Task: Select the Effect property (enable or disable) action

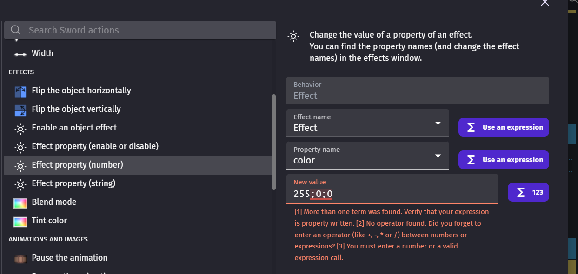Action: coord(95,146)
